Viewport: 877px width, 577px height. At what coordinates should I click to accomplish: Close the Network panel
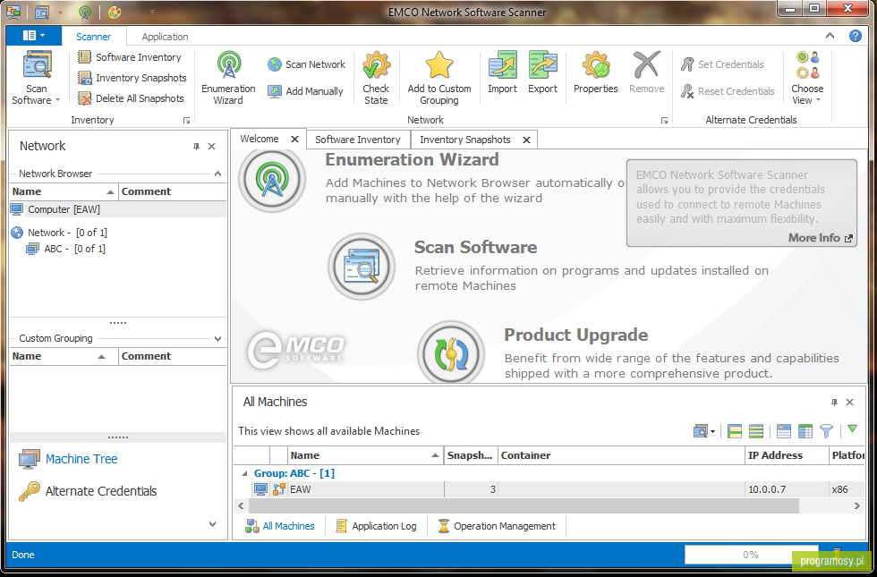tap(211, 146)
